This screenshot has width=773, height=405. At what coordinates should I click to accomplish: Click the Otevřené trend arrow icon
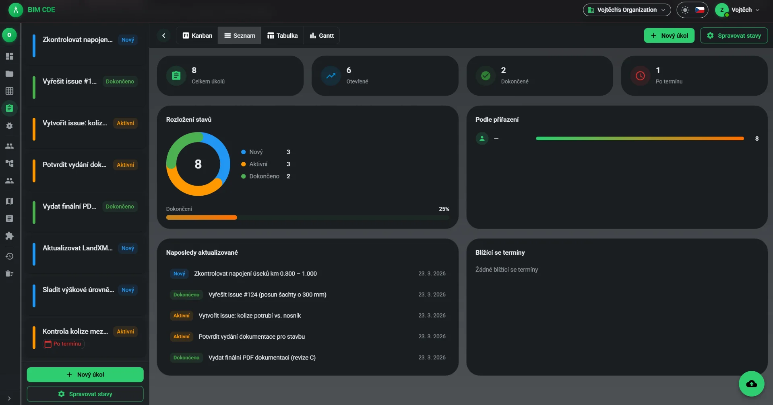331,76
